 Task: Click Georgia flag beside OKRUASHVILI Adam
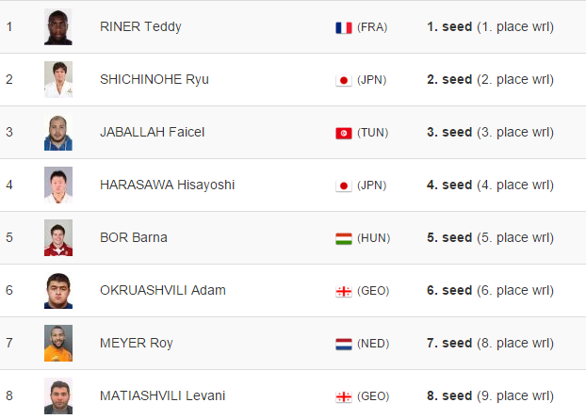(x=344, y=291)
